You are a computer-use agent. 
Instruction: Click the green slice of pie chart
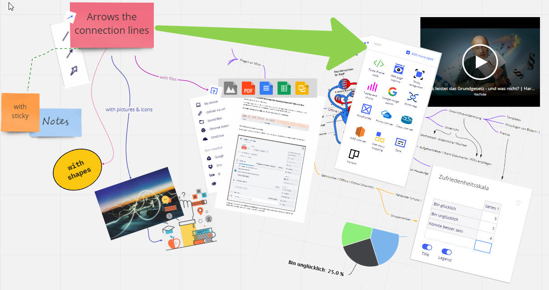356,234
